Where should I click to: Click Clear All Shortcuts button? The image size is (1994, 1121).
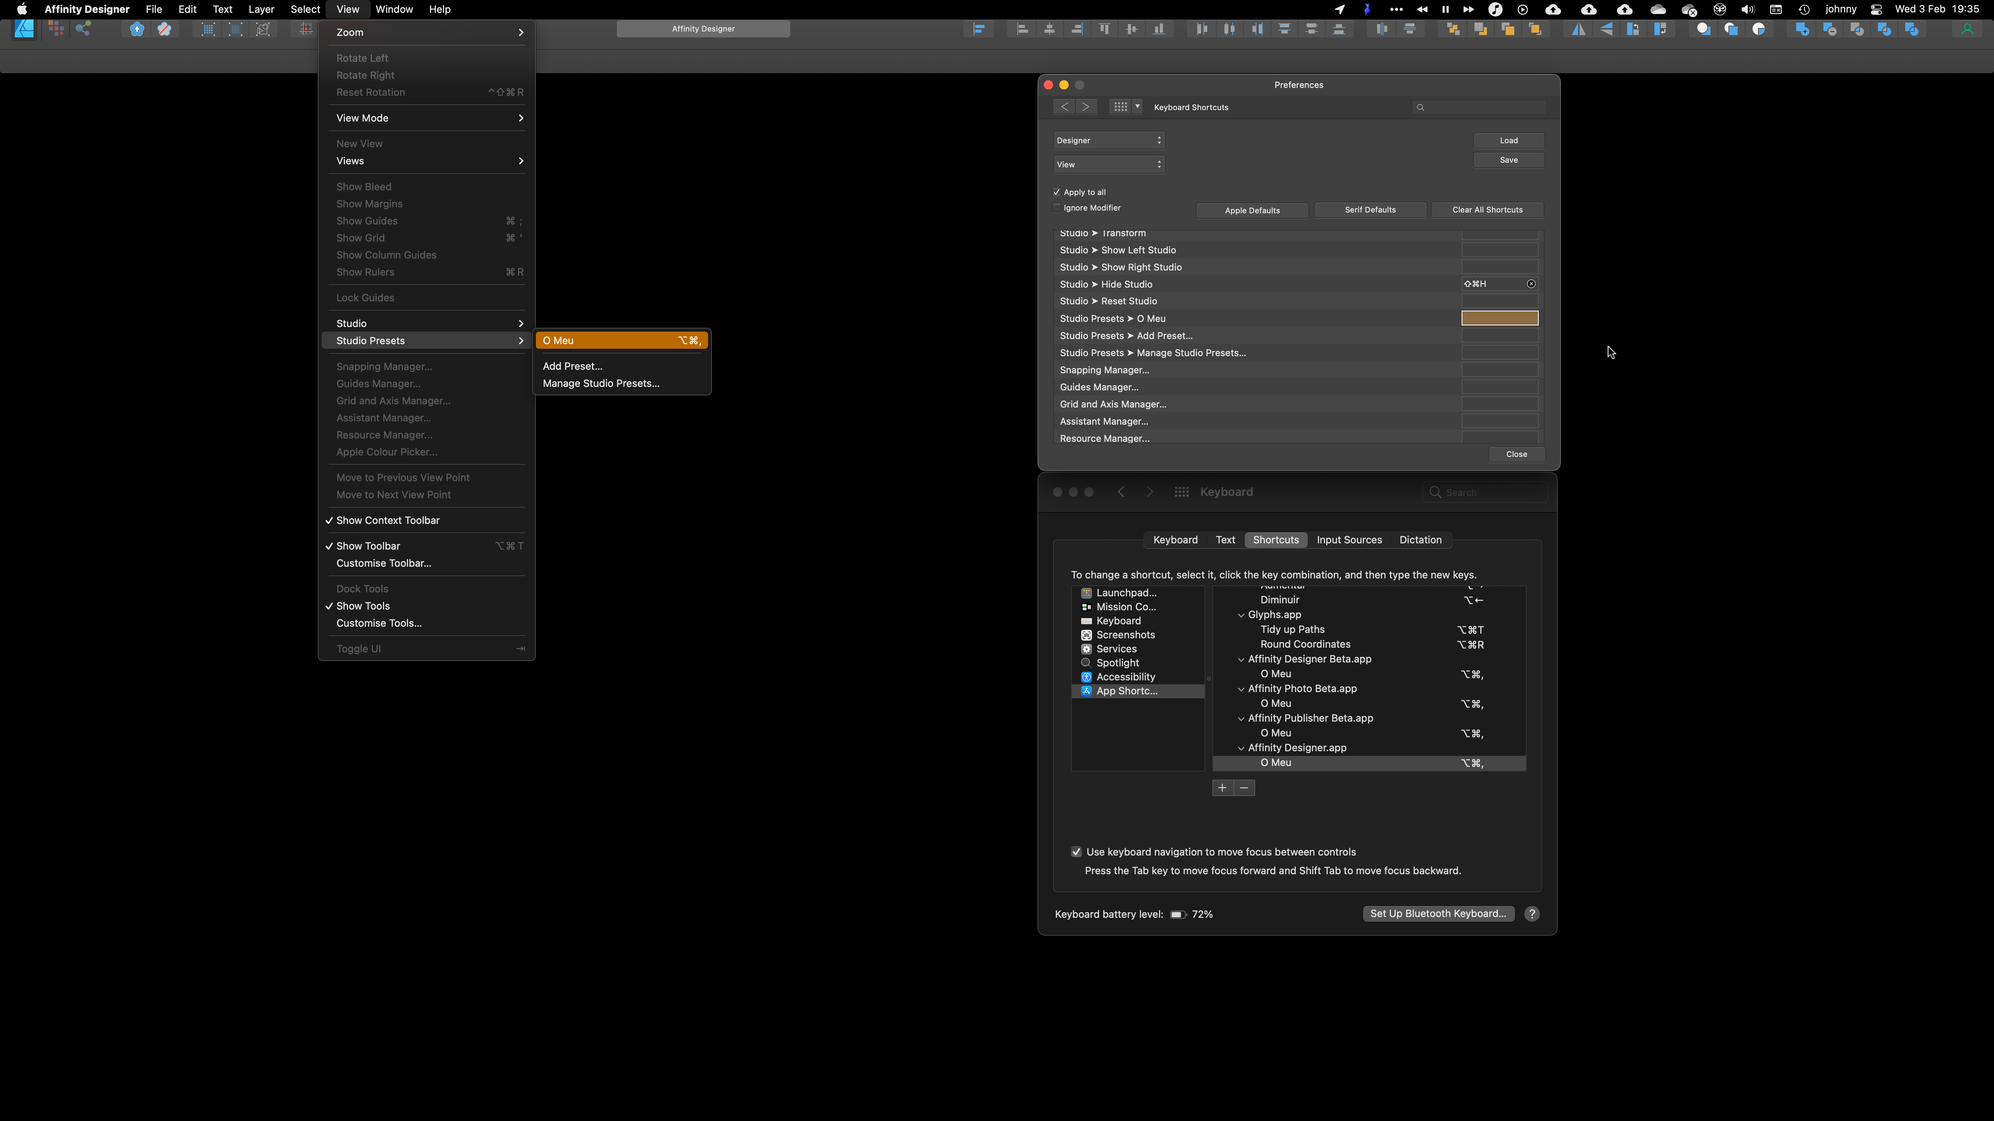click(1487, 210)
